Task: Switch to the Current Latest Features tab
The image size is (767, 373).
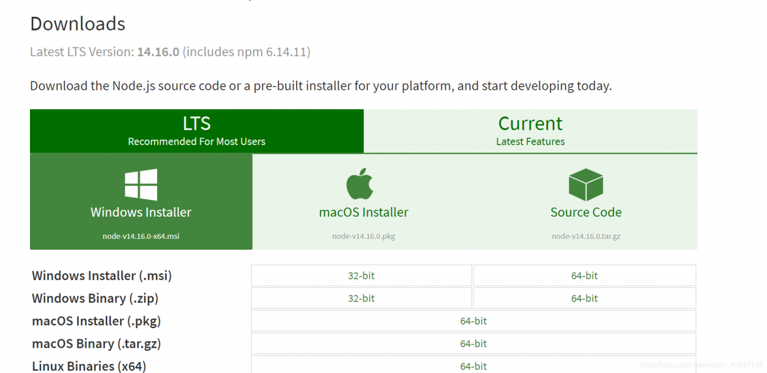Action: [530, 131]
